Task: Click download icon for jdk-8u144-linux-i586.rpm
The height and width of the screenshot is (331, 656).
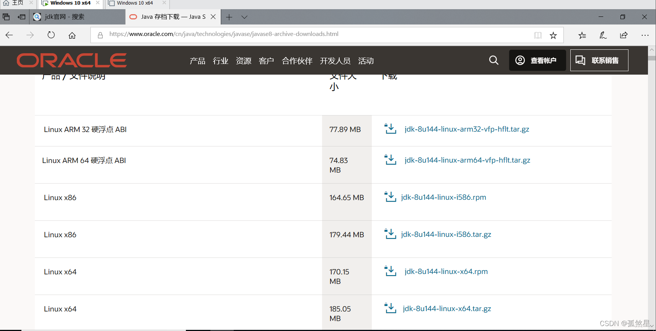Action: (390, 197)
